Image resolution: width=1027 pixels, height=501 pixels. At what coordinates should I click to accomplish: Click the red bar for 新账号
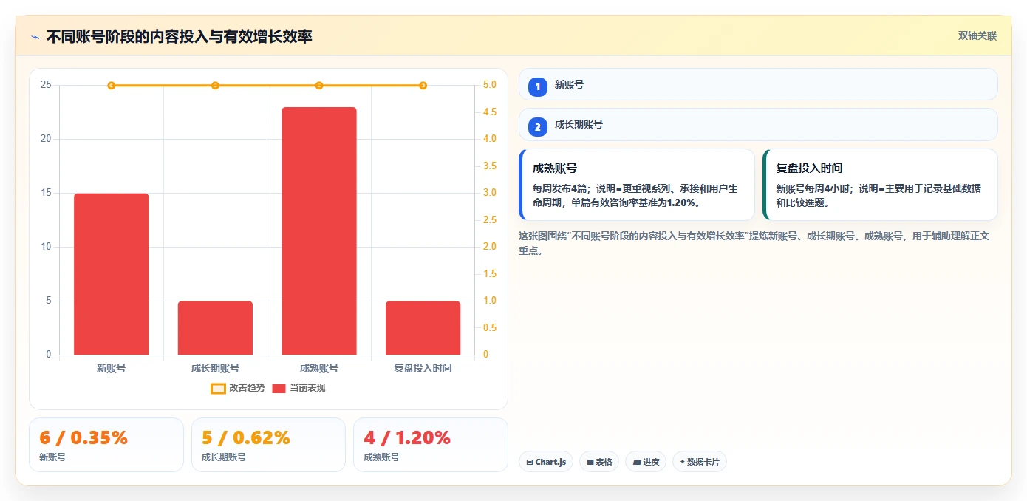pyautogui.click(x=112, y=274)
